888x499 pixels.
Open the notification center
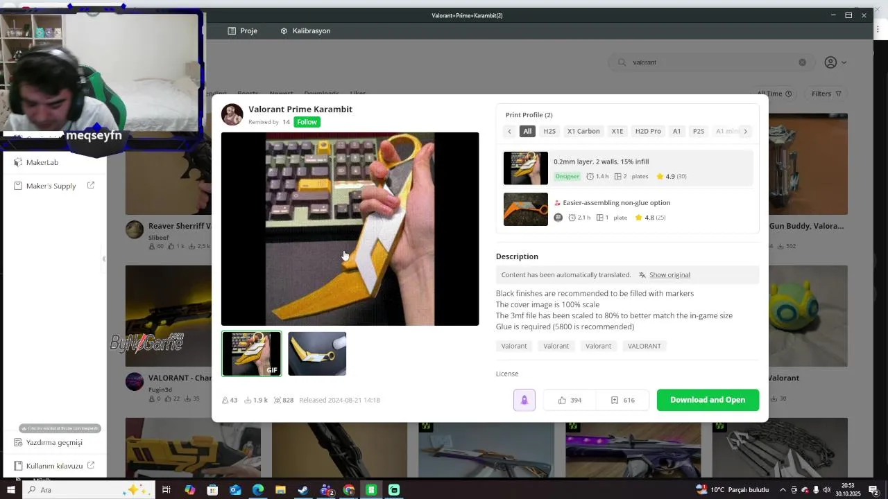pos(873,490)
